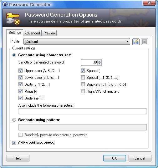This screenshot has width=158, height=168.
Task: Close the Password Generator window
Action: [149, 3]
